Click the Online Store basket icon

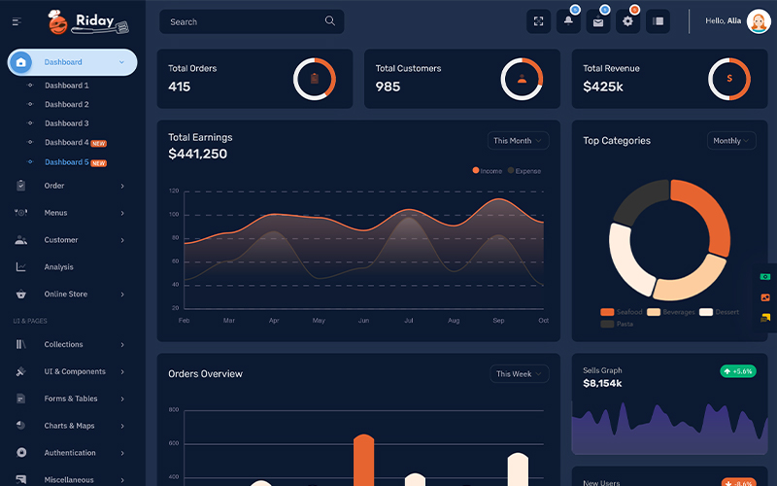pyautogui.click(x=20, y=295)
